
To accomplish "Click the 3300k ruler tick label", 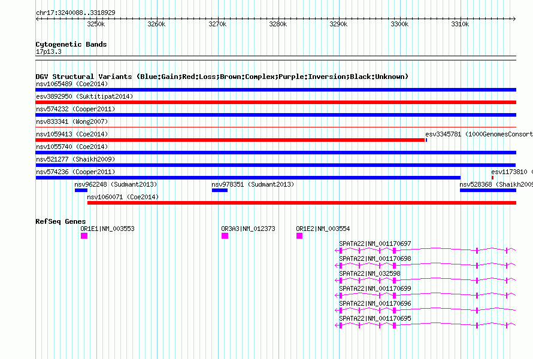I will point(399,24).
